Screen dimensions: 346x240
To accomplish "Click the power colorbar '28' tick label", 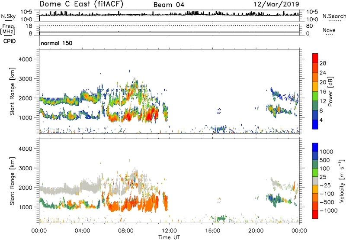I will tap(323, 63).
